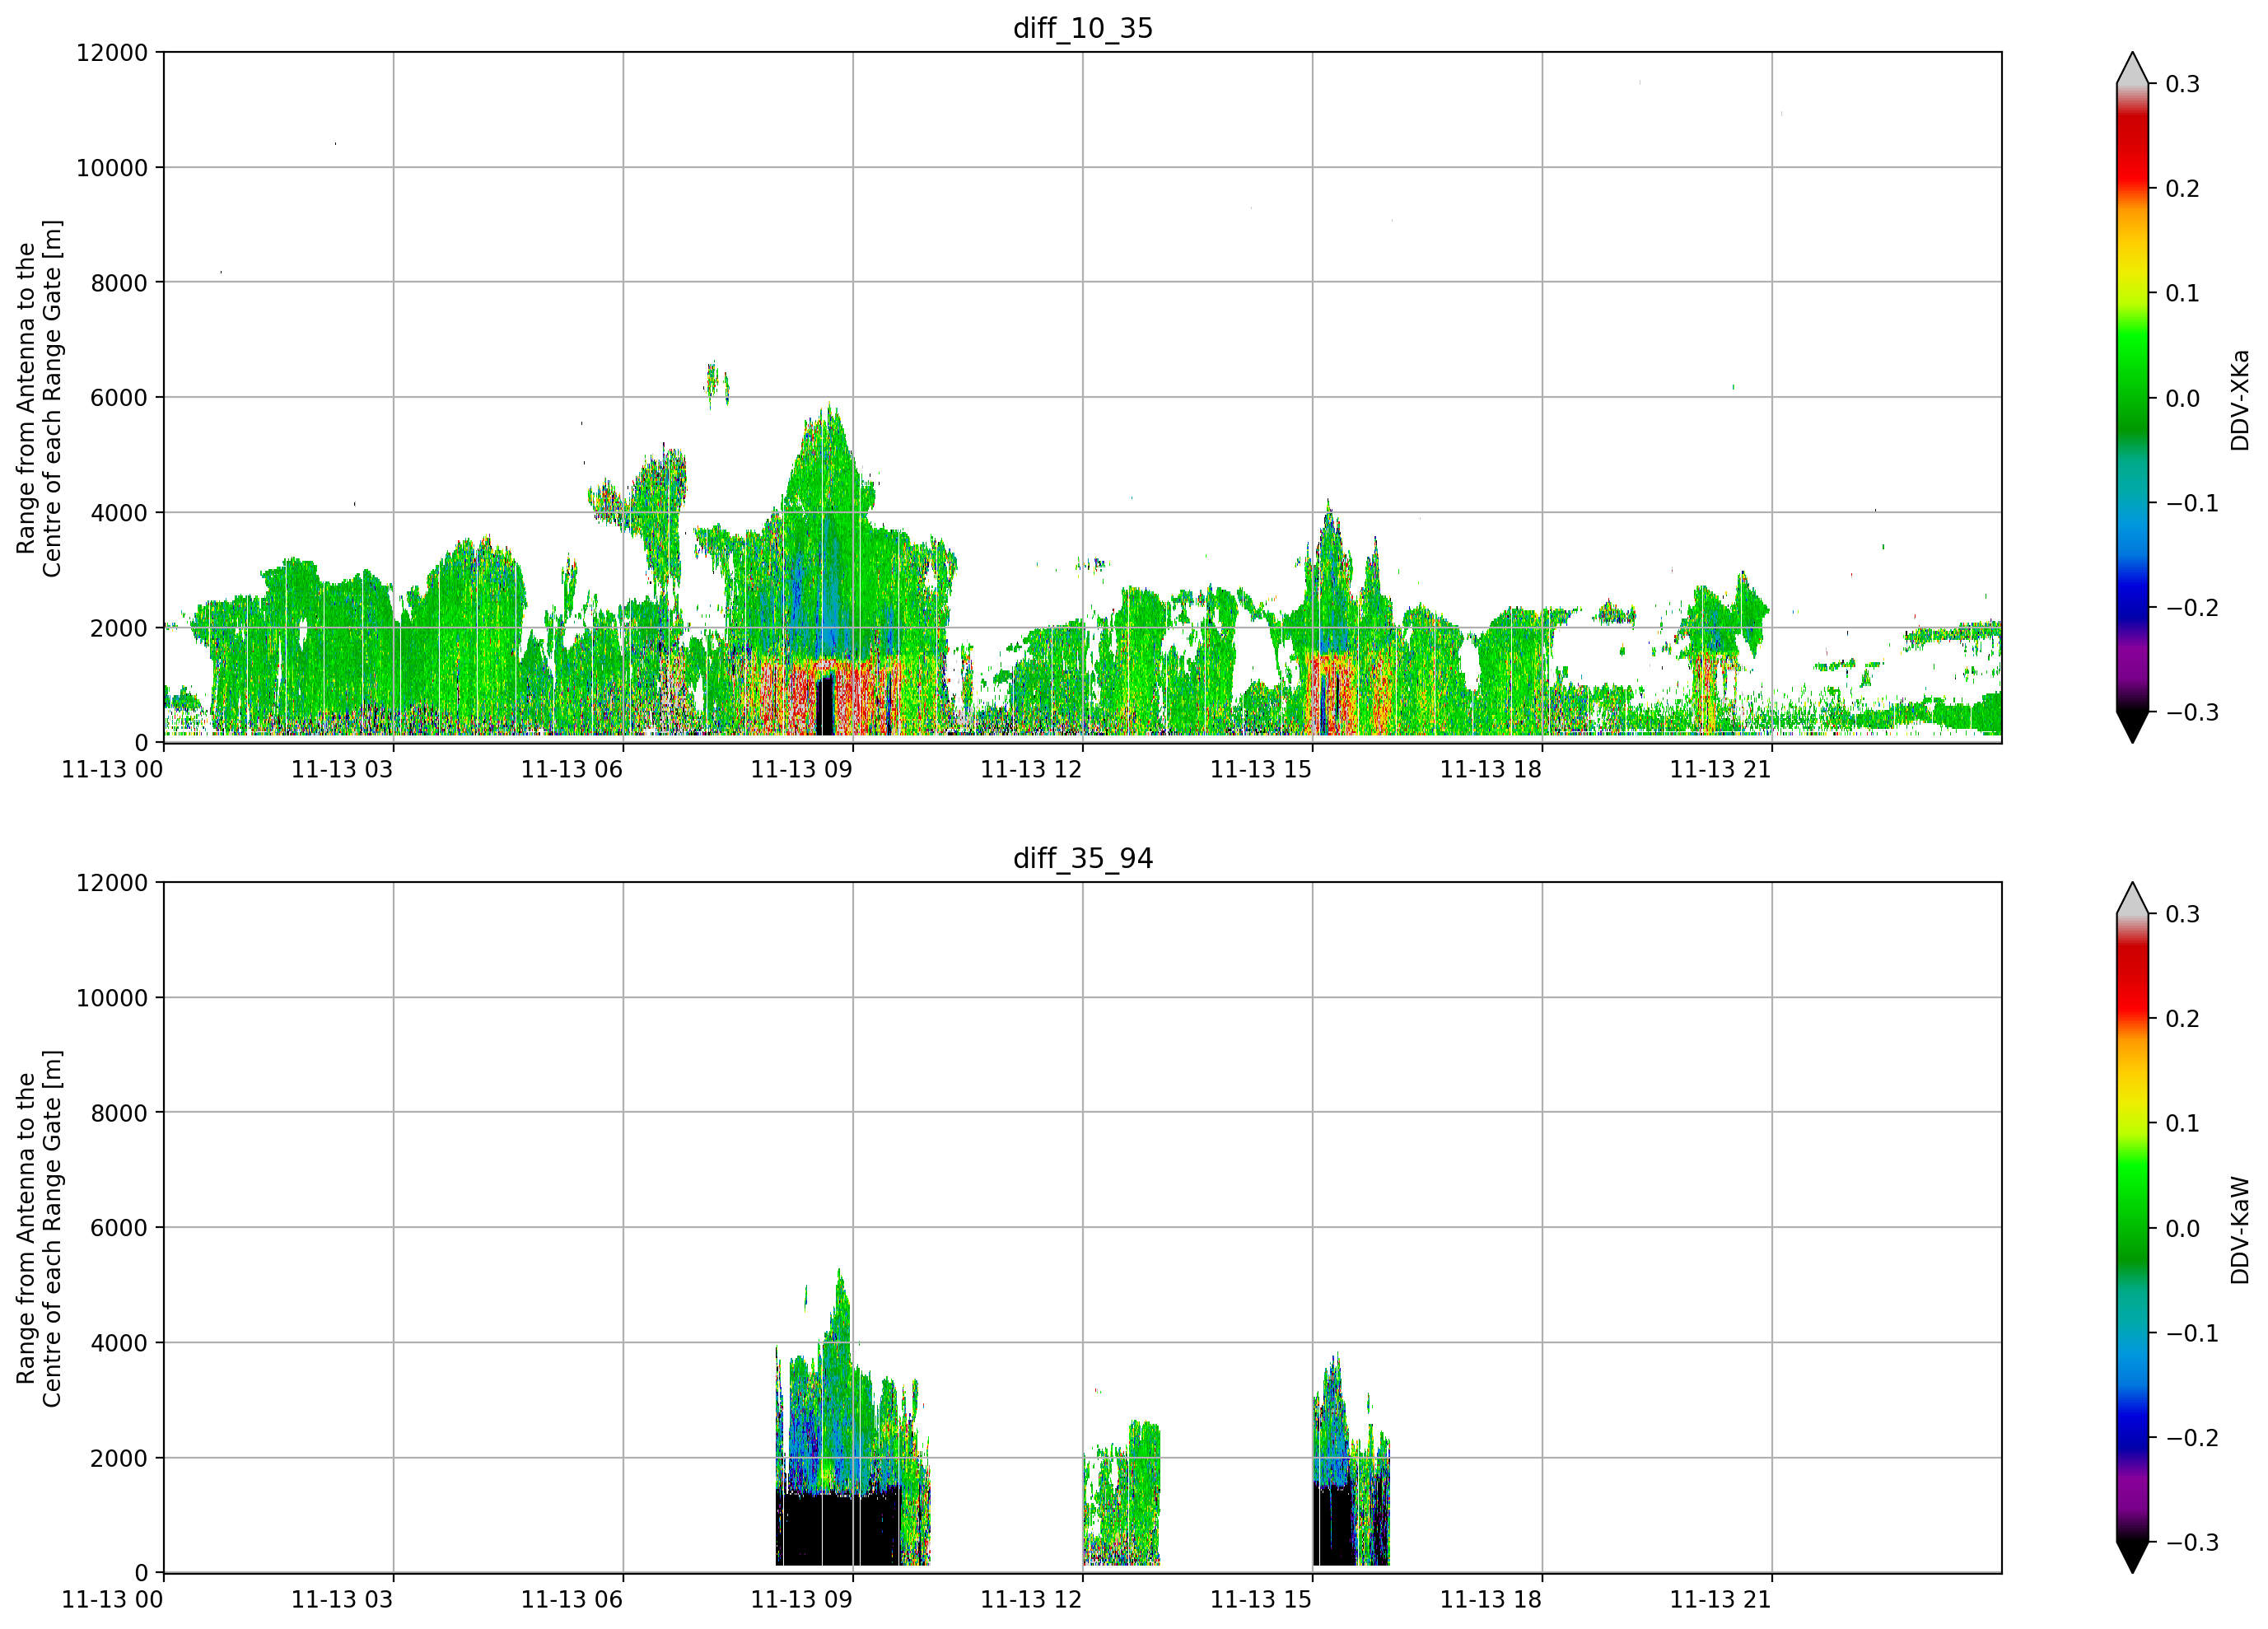Screen dimensions: 2268x1629
Task: Select the "2000" y-tick of the diff_10_35 plot
Action: click(x=119, y=628)
